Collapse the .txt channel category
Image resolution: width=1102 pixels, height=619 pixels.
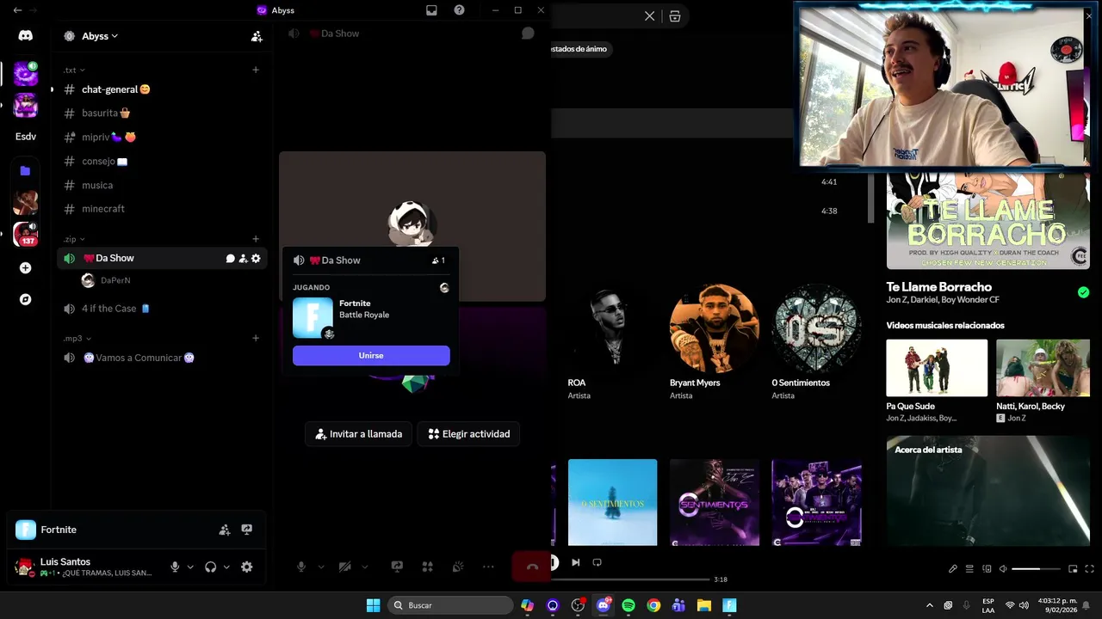tap(74, 70)
